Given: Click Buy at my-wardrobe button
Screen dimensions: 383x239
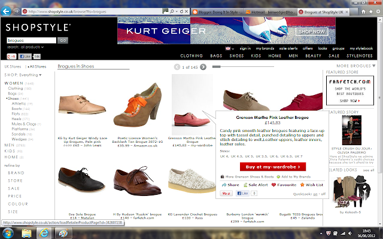Looking at the screenshot, I should click(273, 167).
